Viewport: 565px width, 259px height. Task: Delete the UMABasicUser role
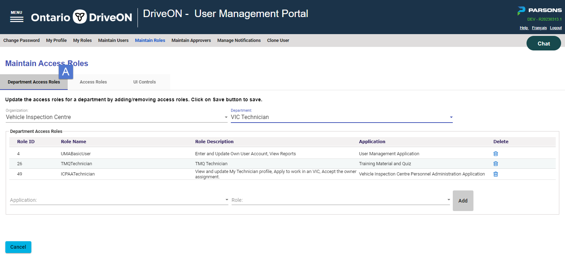click(x=496, y=153)
